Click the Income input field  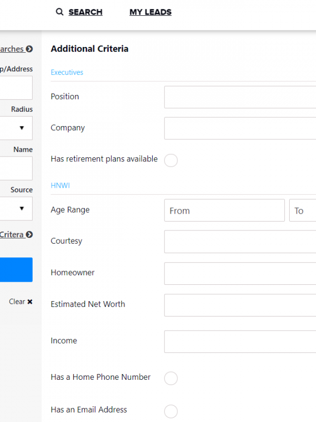tap(240, 341)
